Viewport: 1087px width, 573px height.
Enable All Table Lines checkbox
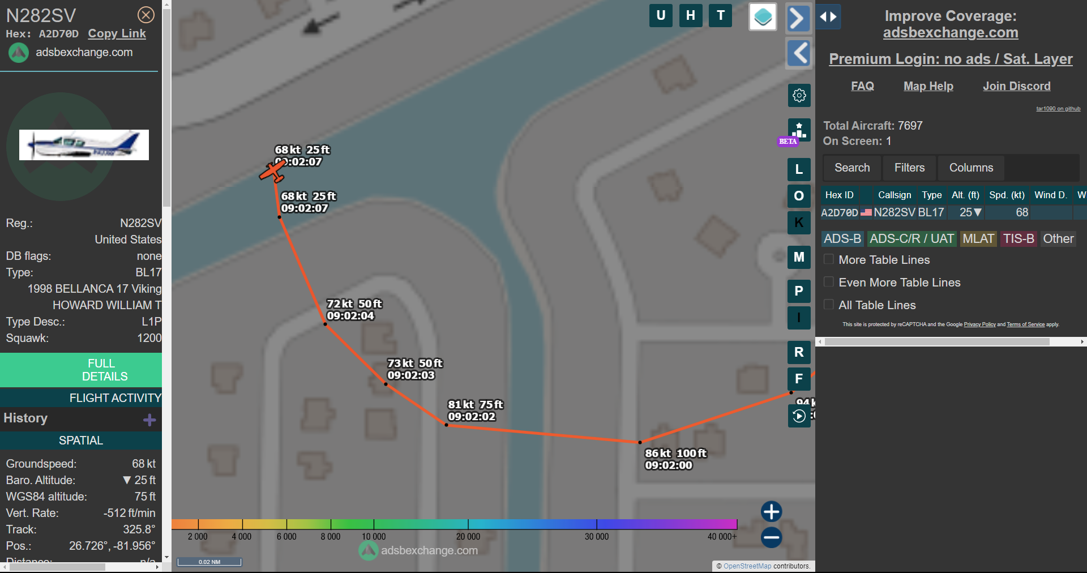click(x=829, y=305)
